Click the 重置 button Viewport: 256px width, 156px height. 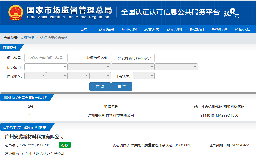point(122,87)
